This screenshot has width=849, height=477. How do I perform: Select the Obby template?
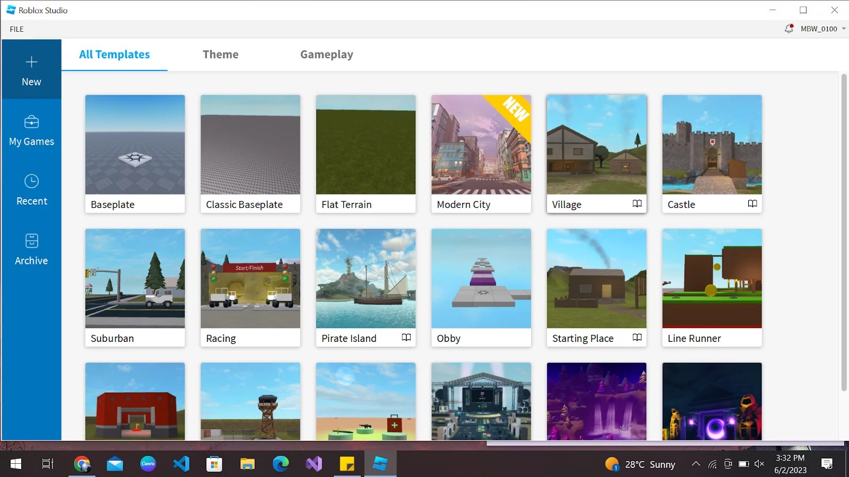481,278
